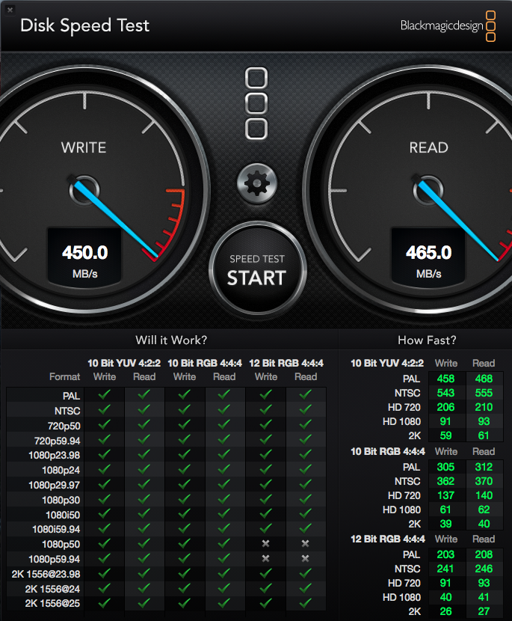
Task: Click 1080p50 10 Bit YUV read checkmark
Action: pos(144,543)
